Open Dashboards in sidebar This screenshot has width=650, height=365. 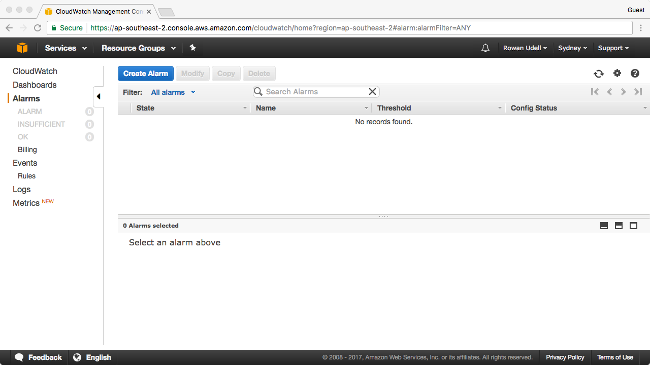pyautogui.click(x=35, y=85)
